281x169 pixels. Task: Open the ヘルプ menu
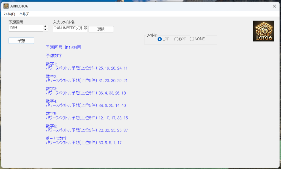[x=24, y=14]
